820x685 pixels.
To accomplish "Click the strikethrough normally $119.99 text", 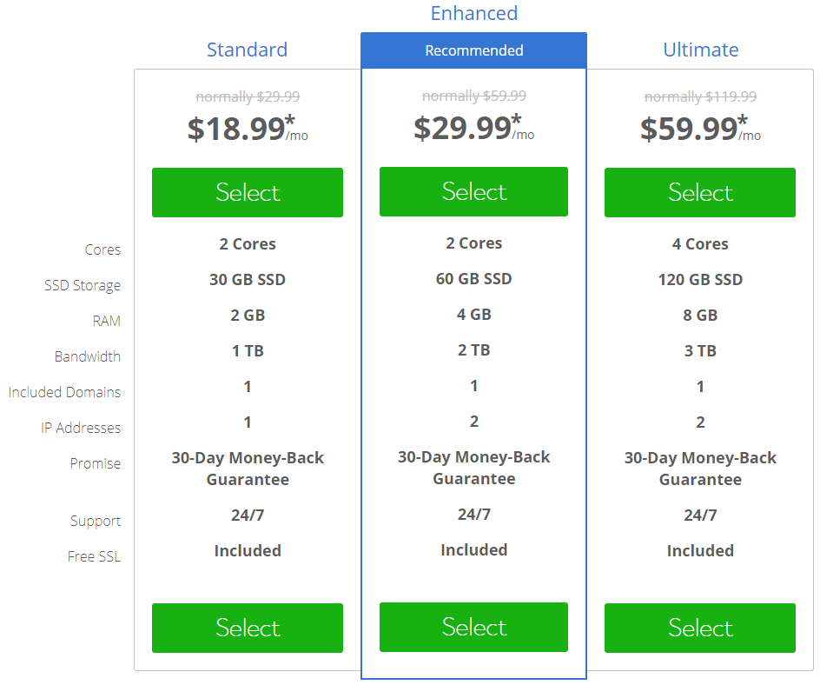I will point(700,96).
